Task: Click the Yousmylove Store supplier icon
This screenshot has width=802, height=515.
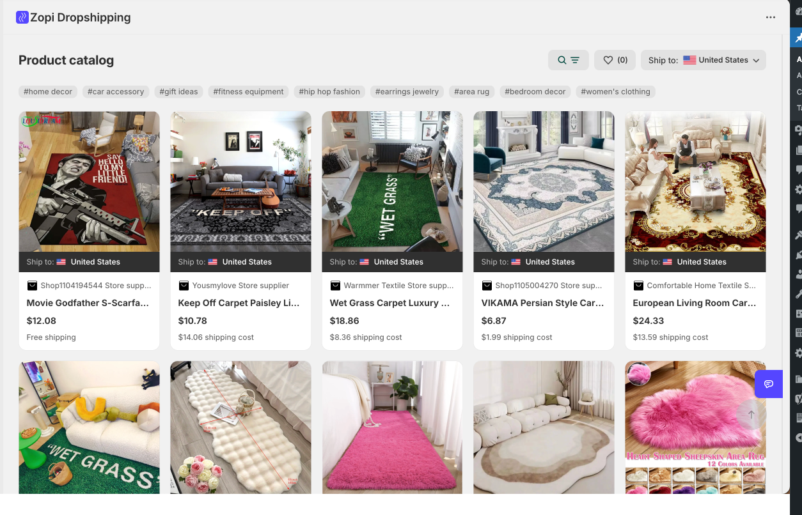Action: click(184, 286)
